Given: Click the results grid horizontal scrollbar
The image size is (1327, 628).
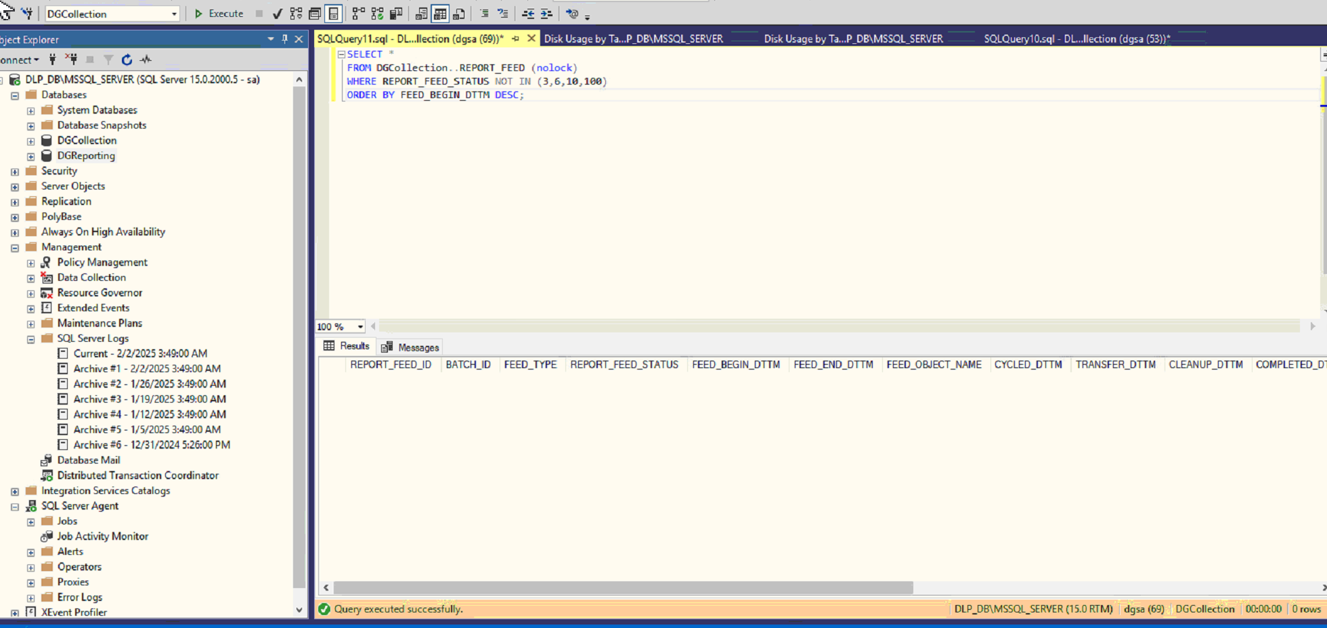Looking at the screenshot, I should pyautogui.click(x=623, y=587).
